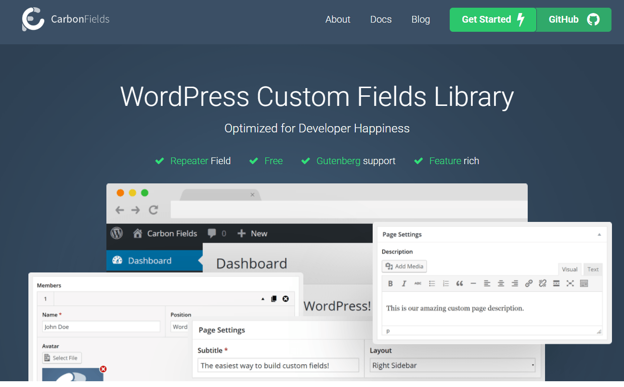This screenshot has height=387, width=624.
Task: Align text center in editor
Action: (x=501, y=284)
